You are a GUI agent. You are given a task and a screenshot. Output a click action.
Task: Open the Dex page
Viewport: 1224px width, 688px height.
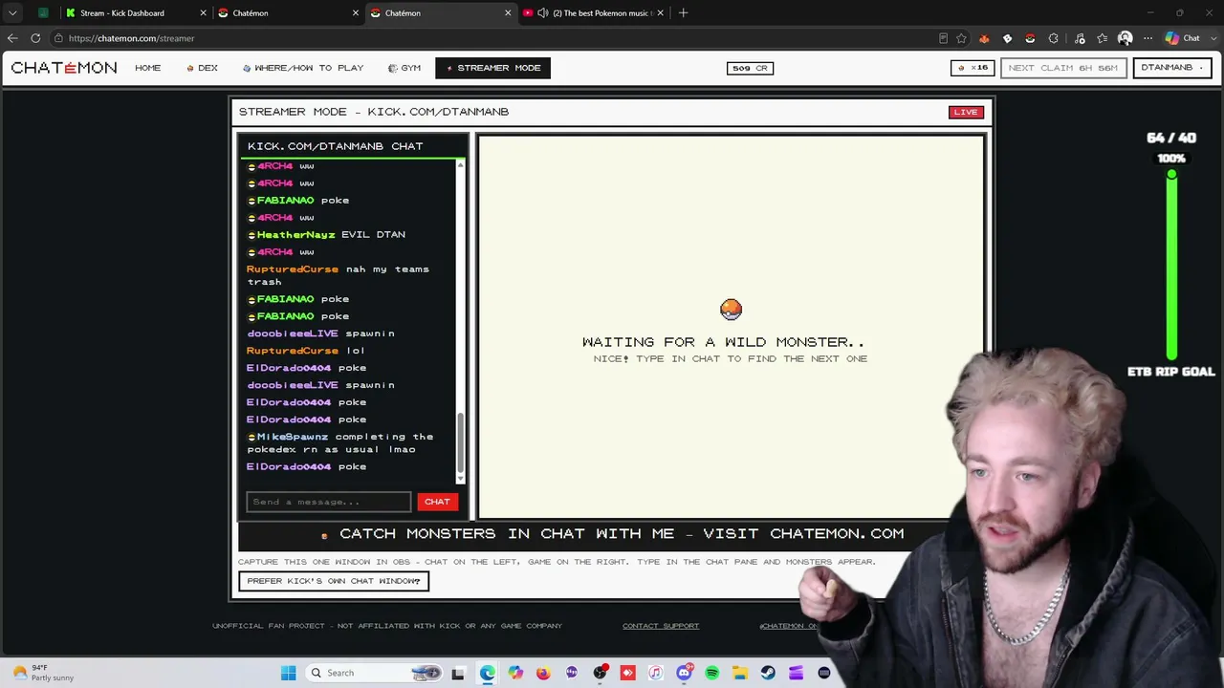(203, 68)
